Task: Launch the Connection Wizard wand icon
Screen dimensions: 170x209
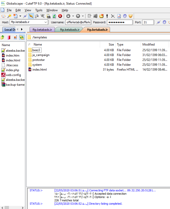Action: (x=9, y=16)
